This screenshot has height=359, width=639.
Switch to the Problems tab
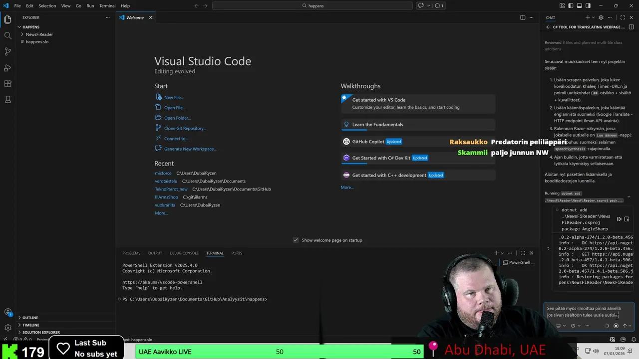[131, 253]
